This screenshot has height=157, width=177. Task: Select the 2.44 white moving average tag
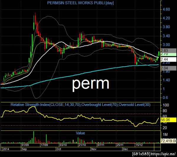click(x=168, y=59)
